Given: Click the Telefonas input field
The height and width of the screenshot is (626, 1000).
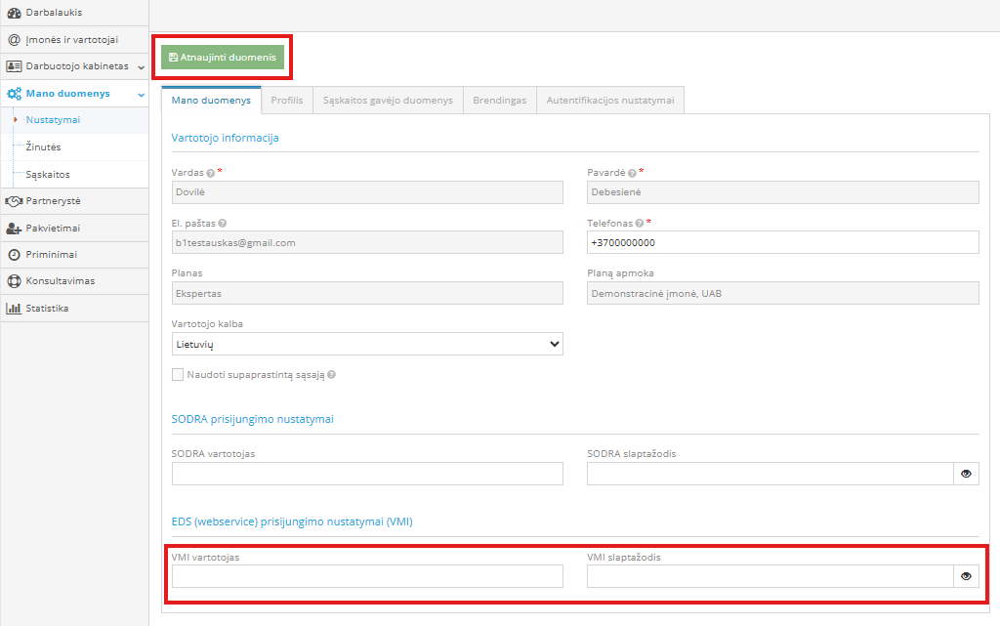Looking at the screenshot, I should click(782, 242).
